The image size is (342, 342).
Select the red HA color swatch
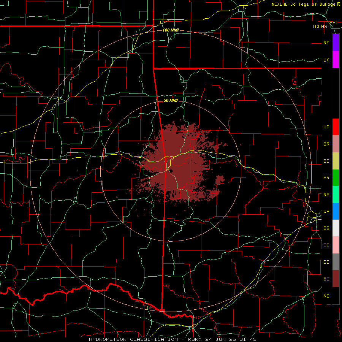point(336,127)
